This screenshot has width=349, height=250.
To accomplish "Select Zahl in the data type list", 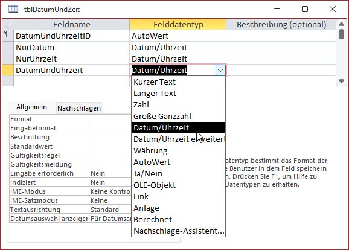I will click(178, 105).
